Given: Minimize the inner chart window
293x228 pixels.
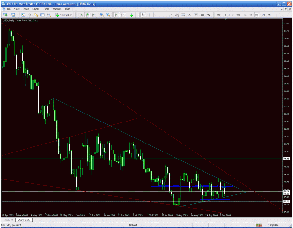Looking at the screenshot, I should [282, 9].
